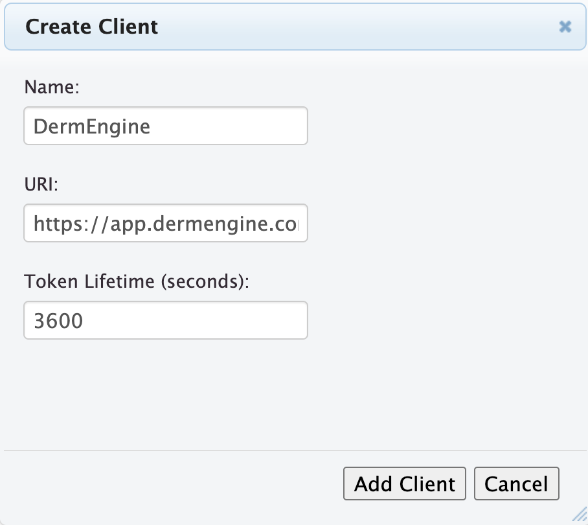Viewport: 588px width, 525px height.
Task: Focus the Name input field
Action: pyautogui.click(x=165, y=126)
